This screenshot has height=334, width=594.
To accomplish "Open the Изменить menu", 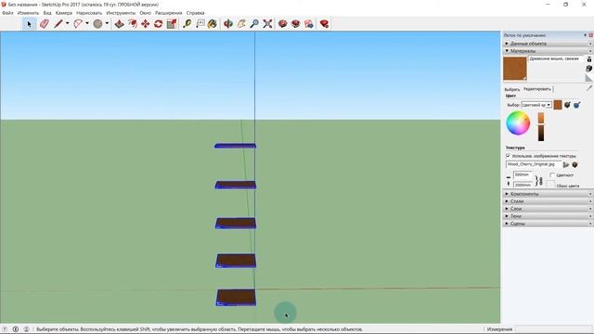I will point(28,13).
